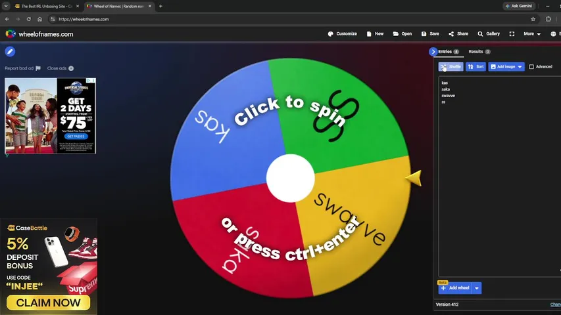
Task: Bookmark the page with star icon
Action: (533, 19)
